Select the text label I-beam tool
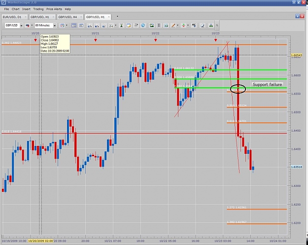The width and height of the screenshot is (308, 245). tap(159, 25)
